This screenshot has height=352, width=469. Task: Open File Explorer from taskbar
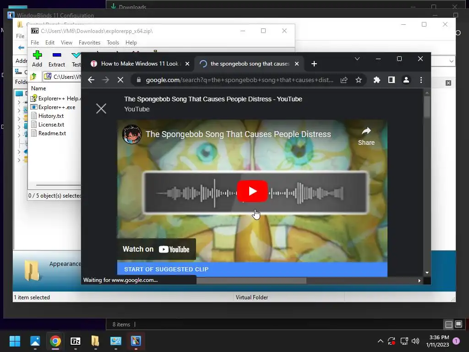tap(95, 341)
